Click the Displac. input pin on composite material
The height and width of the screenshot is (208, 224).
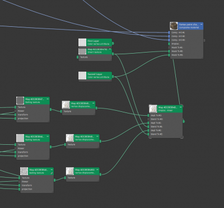(169, 44)
